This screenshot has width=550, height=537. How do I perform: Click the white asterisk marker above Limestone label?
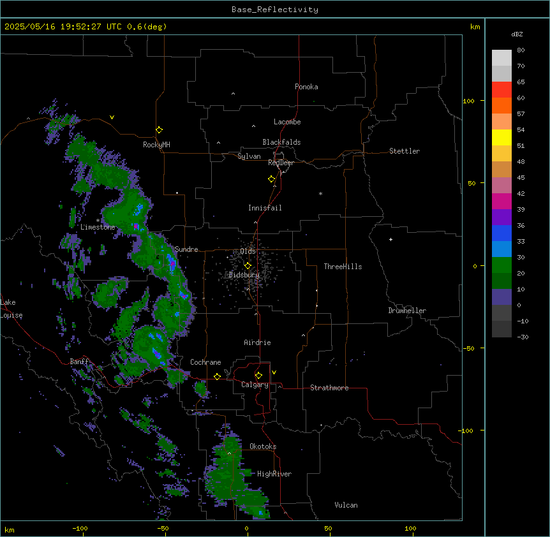98,221
